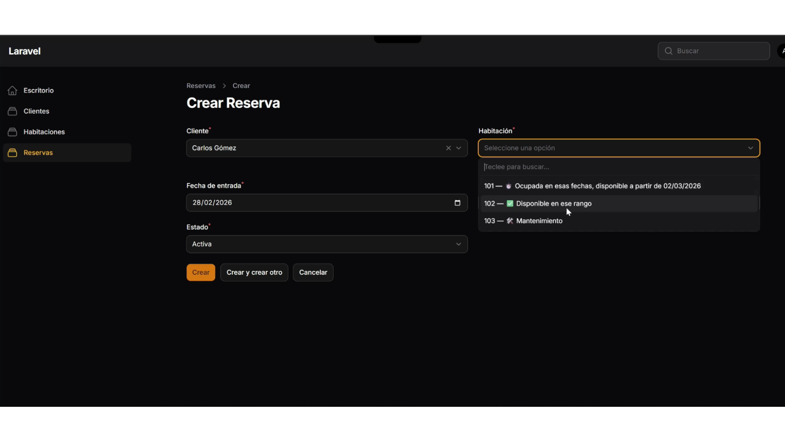785x442 pixels.
Task: Go to Reservas breadcrumb link
Action: (x=201, y=86)
